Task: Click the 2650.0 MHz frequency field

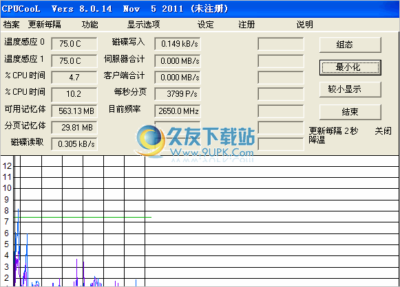Action: point(178,111)
